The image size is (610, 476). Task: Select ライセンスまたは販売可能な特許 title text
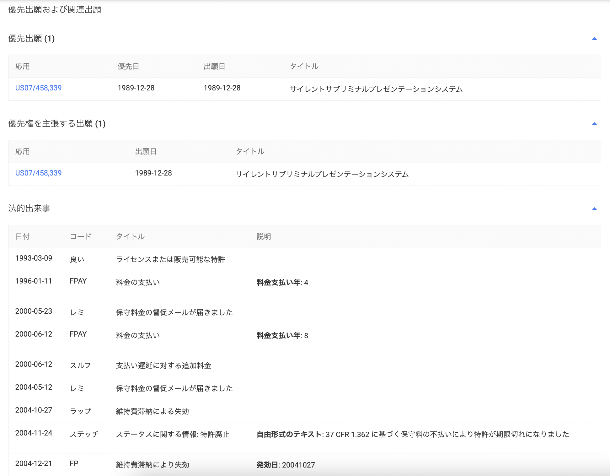(170, 259)
